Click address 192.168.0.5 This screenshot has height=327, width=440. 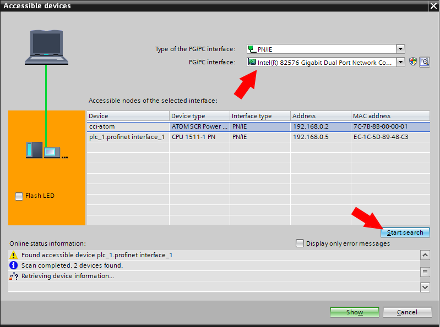[x=311, y=137]
